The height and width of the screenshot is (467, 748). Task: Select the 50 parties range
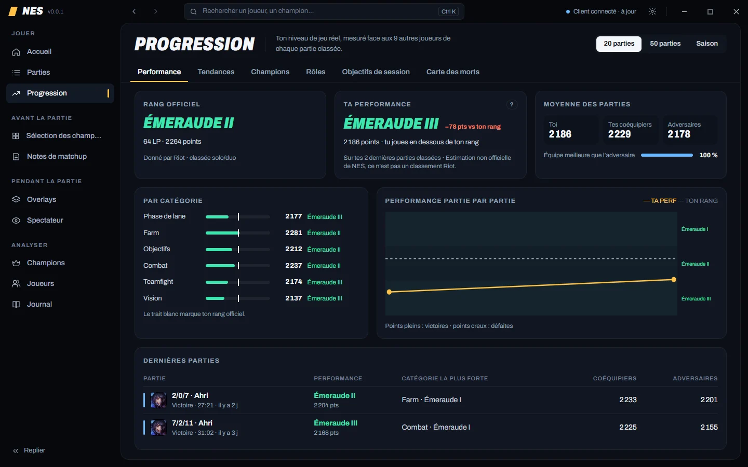(665, 44)
